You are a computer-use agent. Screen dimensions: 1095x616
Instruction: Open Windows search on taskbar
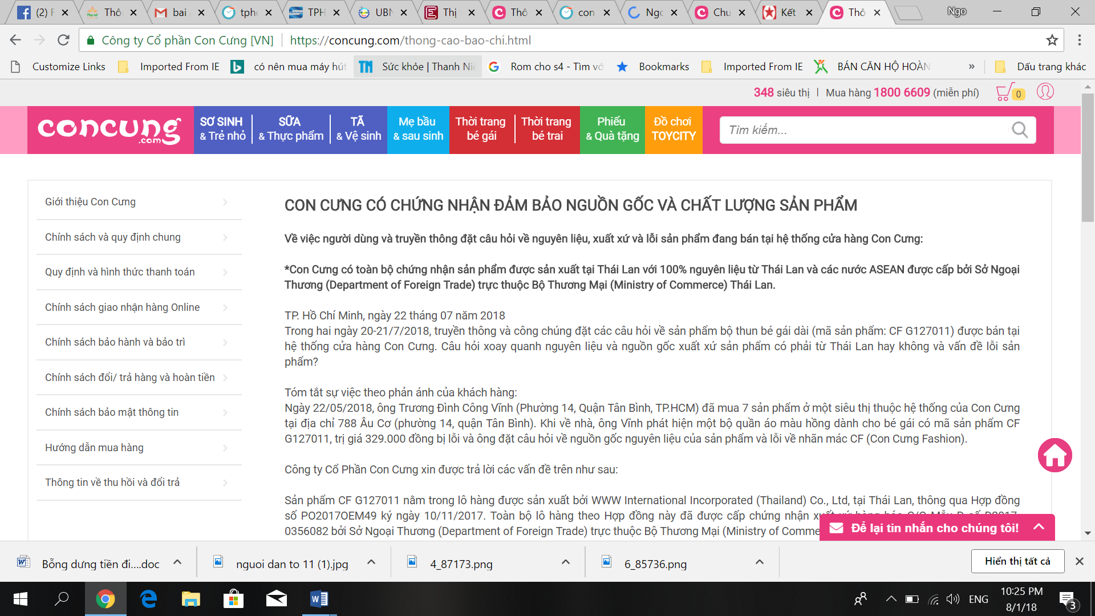(x=62, y=599)
